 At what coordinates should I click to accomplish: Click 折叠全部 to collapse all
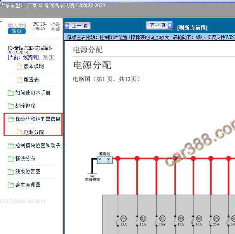[x=55, y=26]
